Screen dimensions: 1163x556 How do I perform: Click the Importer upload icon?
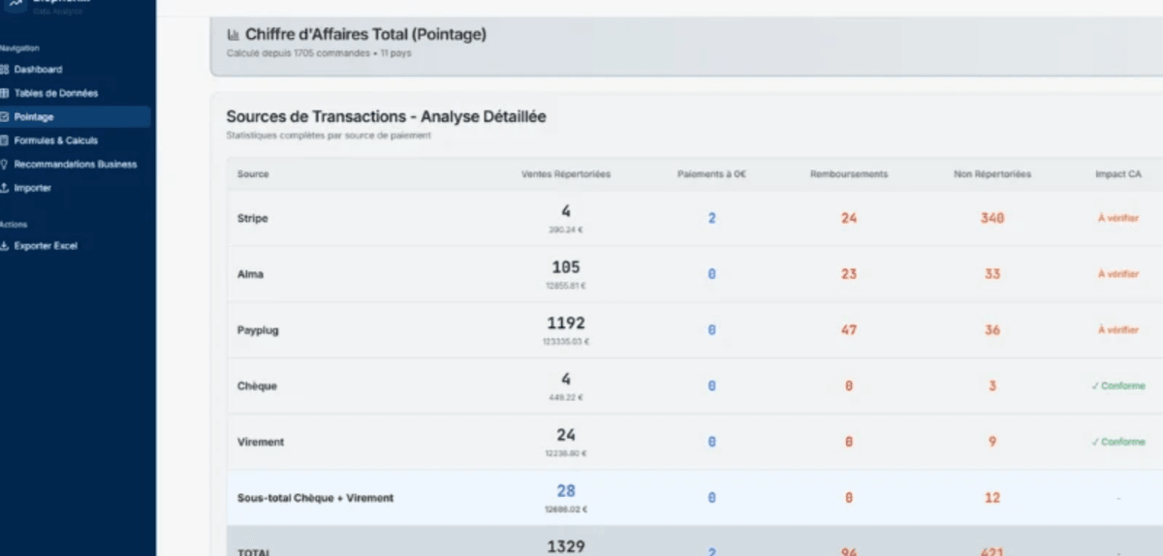[x=5, y=188]
